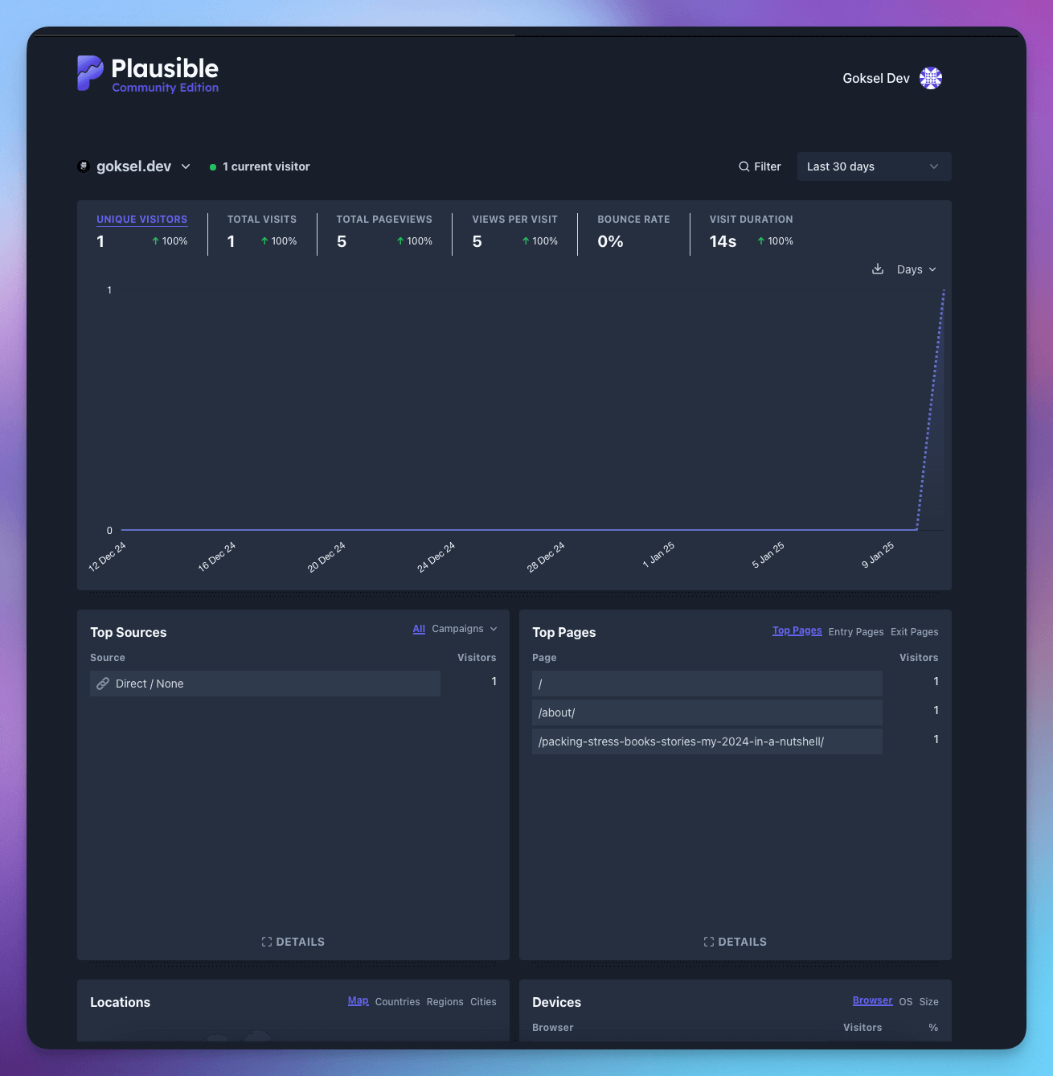
Task: Click the 12 Dec 24 axis label
Action: coord(107,556)
